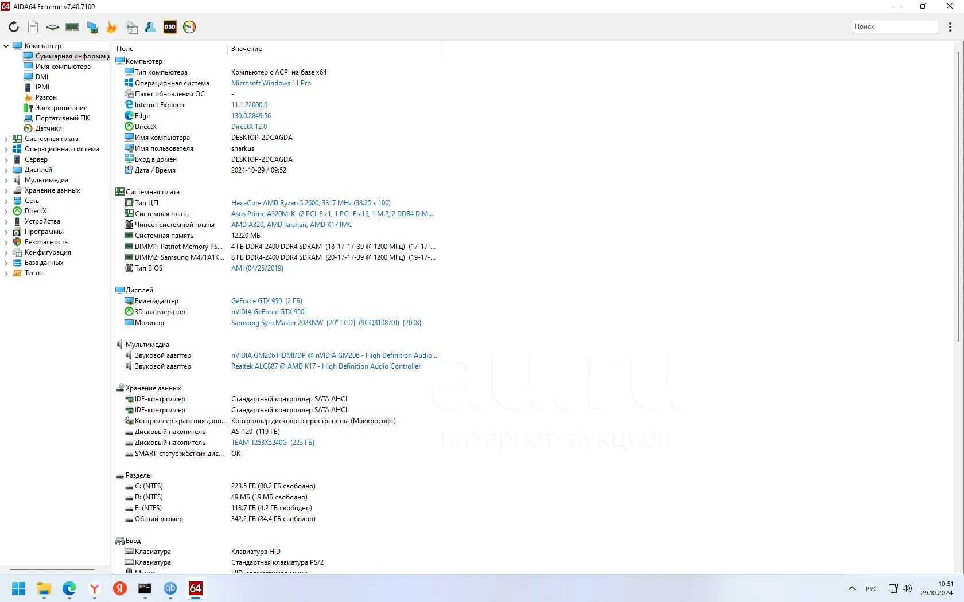Image resolution: width=964 pixels, height=602 pixels.
Task: Open the GeForce GTX 950 (2 ГБ) link
Action: 267,301
